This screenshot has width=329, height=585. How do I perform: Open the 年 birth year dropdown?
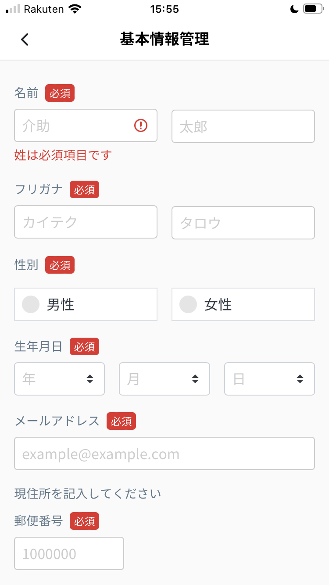[x=60, y=379]
